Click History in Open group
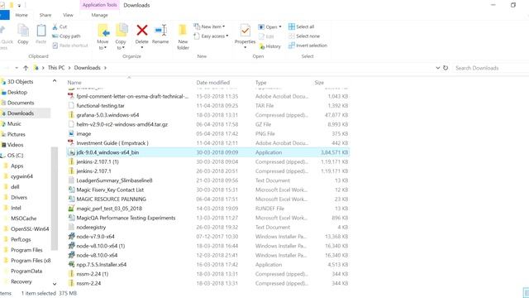The width and height of the screenshot is (529, 298). click(270, 46)
